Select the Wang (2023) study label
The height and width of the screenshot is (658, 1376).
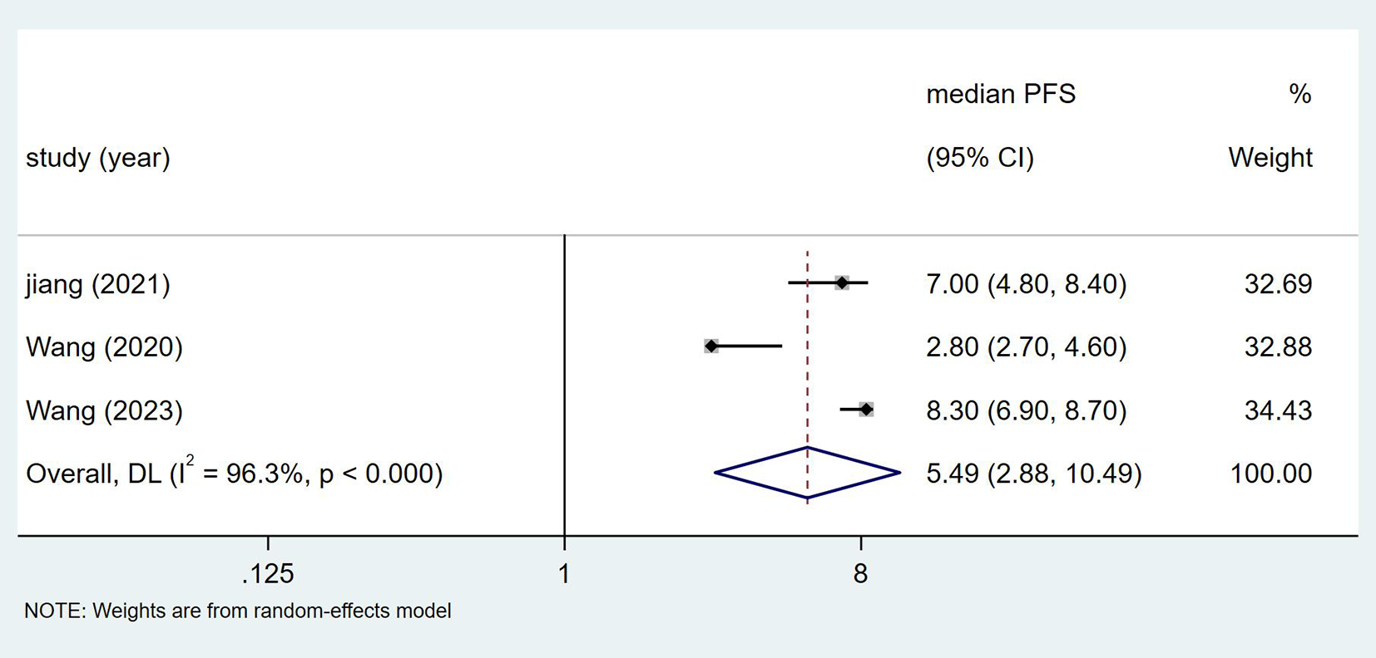click(104, 410)
